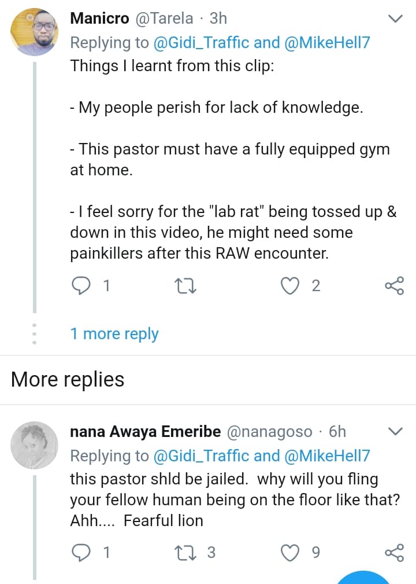Open dropdown chevron on Manicro's tweet
The height and width of the screenshot is (584, 416).
click(395, 19)
